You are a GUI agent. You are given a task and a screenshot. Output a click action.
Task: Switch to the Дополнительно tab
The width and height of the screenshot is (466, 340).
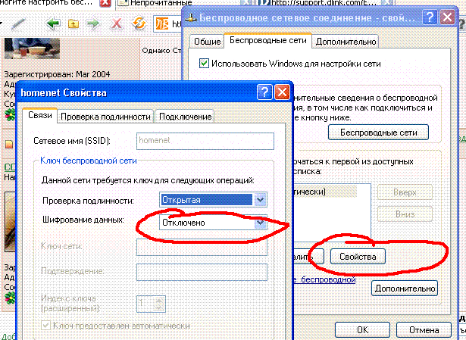pyautogui.click(x=346, y=42)
